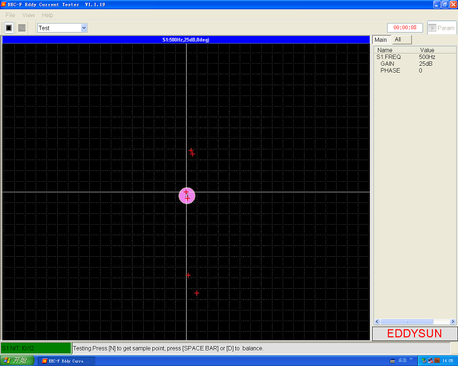Screen dimensions: 458x366
Task: Open the File menu
Action: (10, 15)
